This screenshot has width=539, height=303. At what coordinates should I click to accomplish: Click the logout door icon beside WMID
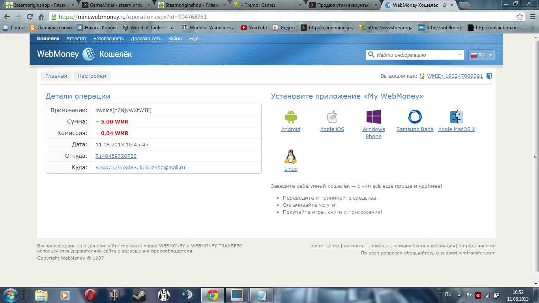[x=489, y=76]
